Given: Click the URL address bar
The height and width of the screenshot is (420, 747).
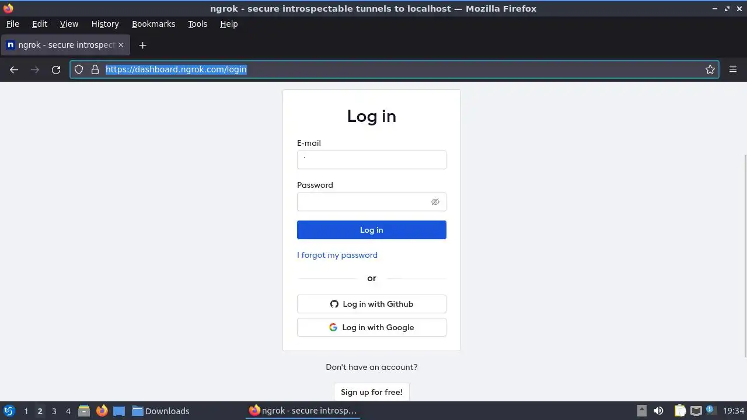Looking at the screenshot, I should click(395, 69).
